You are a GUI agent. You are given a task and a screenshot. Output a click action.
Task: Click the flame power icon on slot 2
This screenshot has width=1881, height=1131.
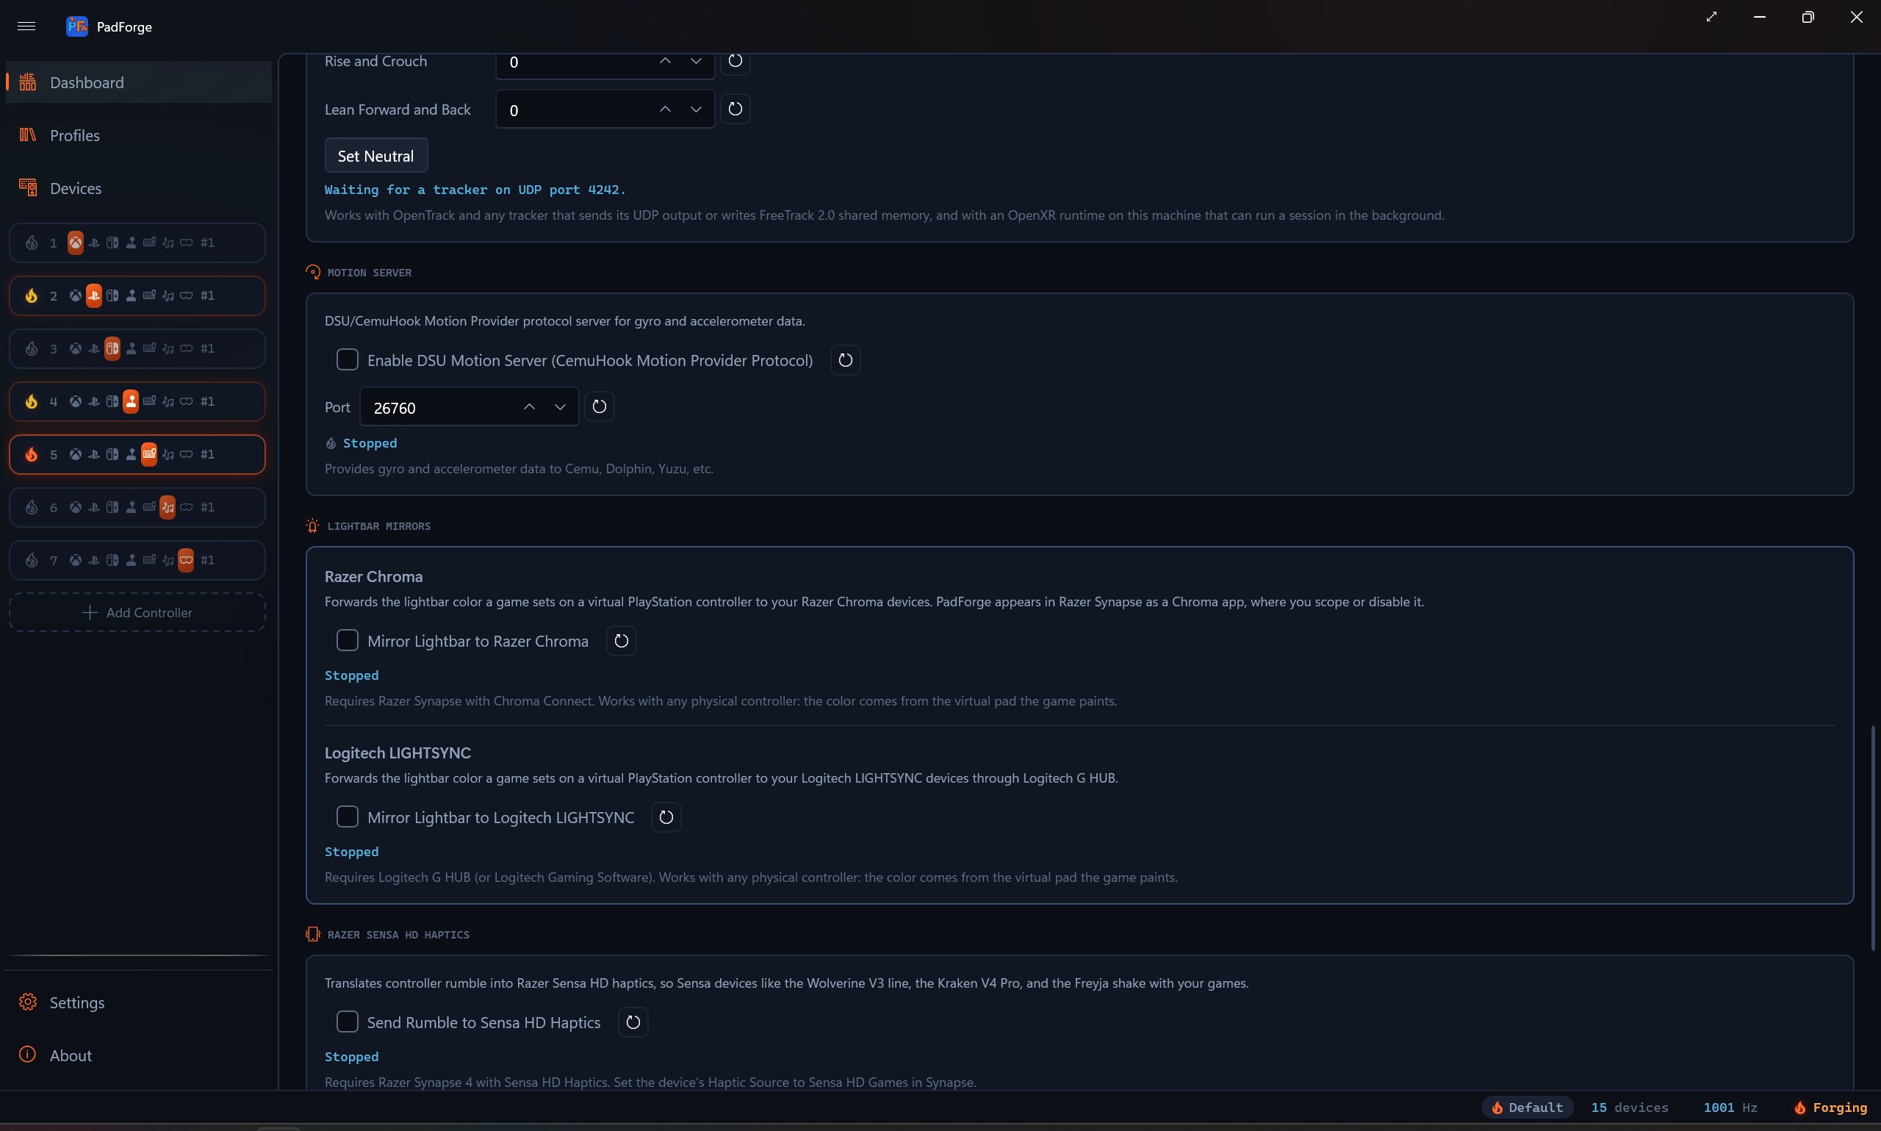[32, 295]
